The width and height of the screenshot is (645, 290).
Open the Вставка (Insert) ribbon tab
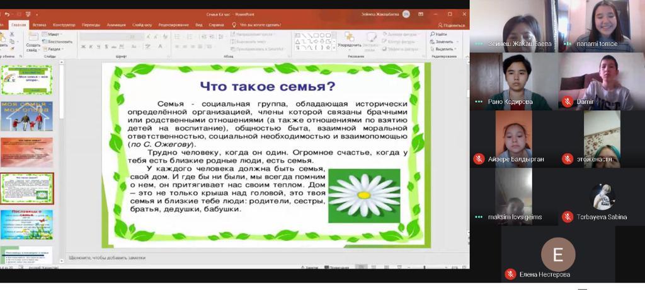pyautogui.click(x=39, y=25)
